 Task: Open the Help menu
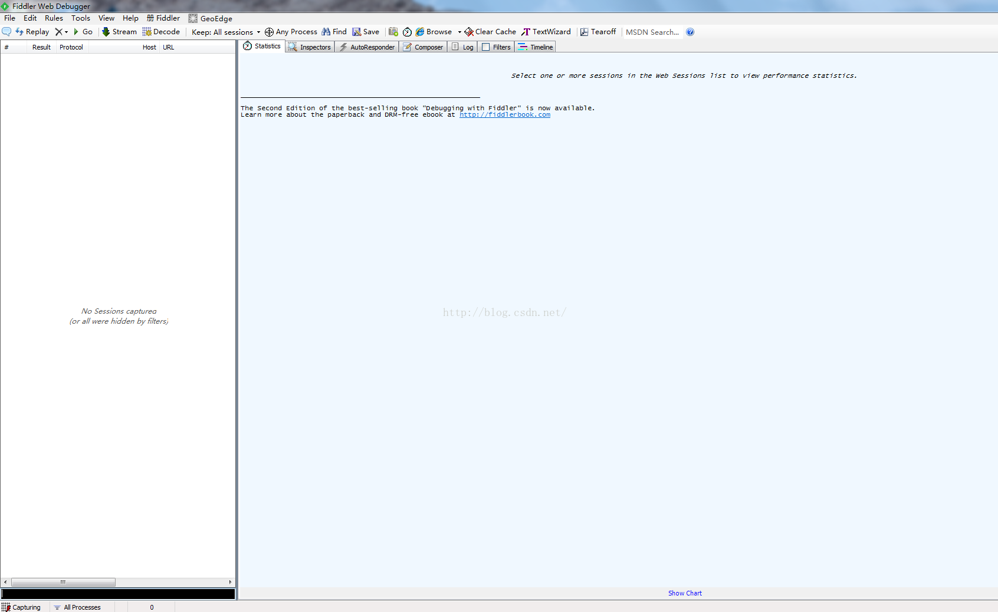coord(130,18)
